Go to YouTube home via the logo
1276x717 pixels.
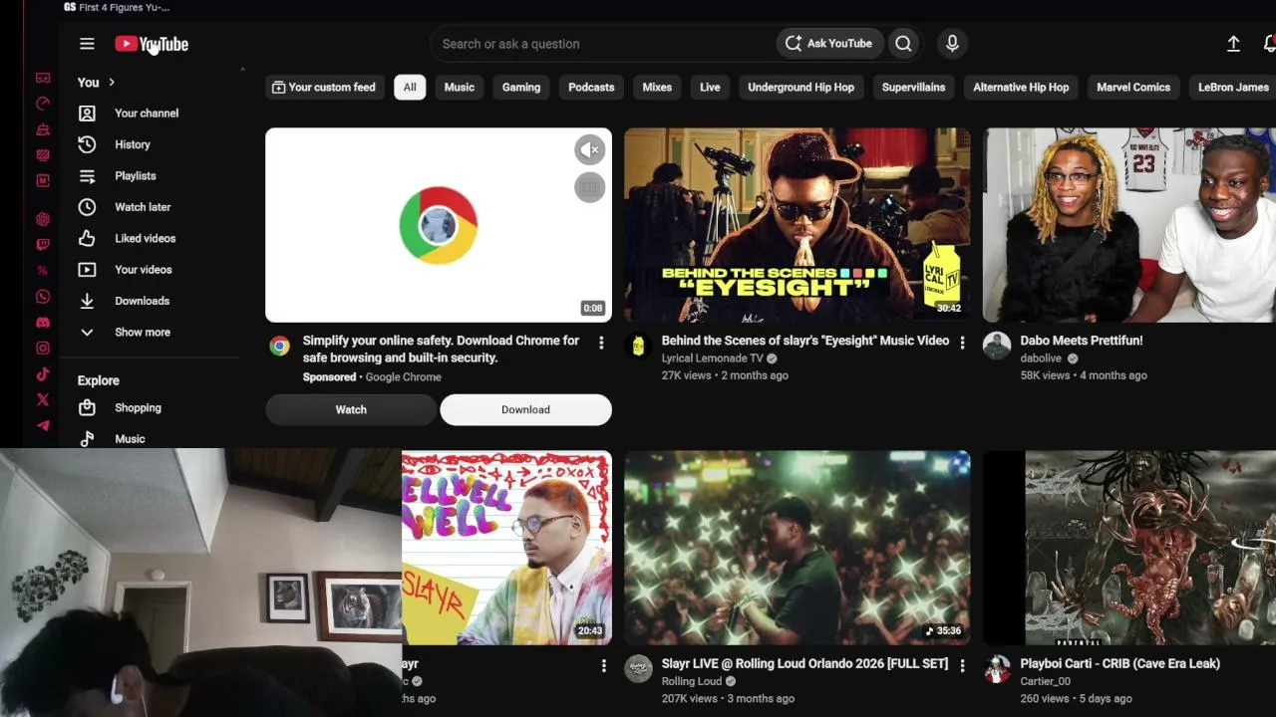coord(152,44)
